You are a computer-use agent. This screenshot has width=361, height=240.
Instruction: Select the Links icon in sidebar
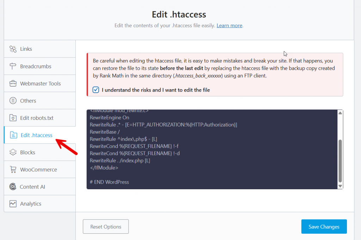pyautogui.click(x=13, y=49)
